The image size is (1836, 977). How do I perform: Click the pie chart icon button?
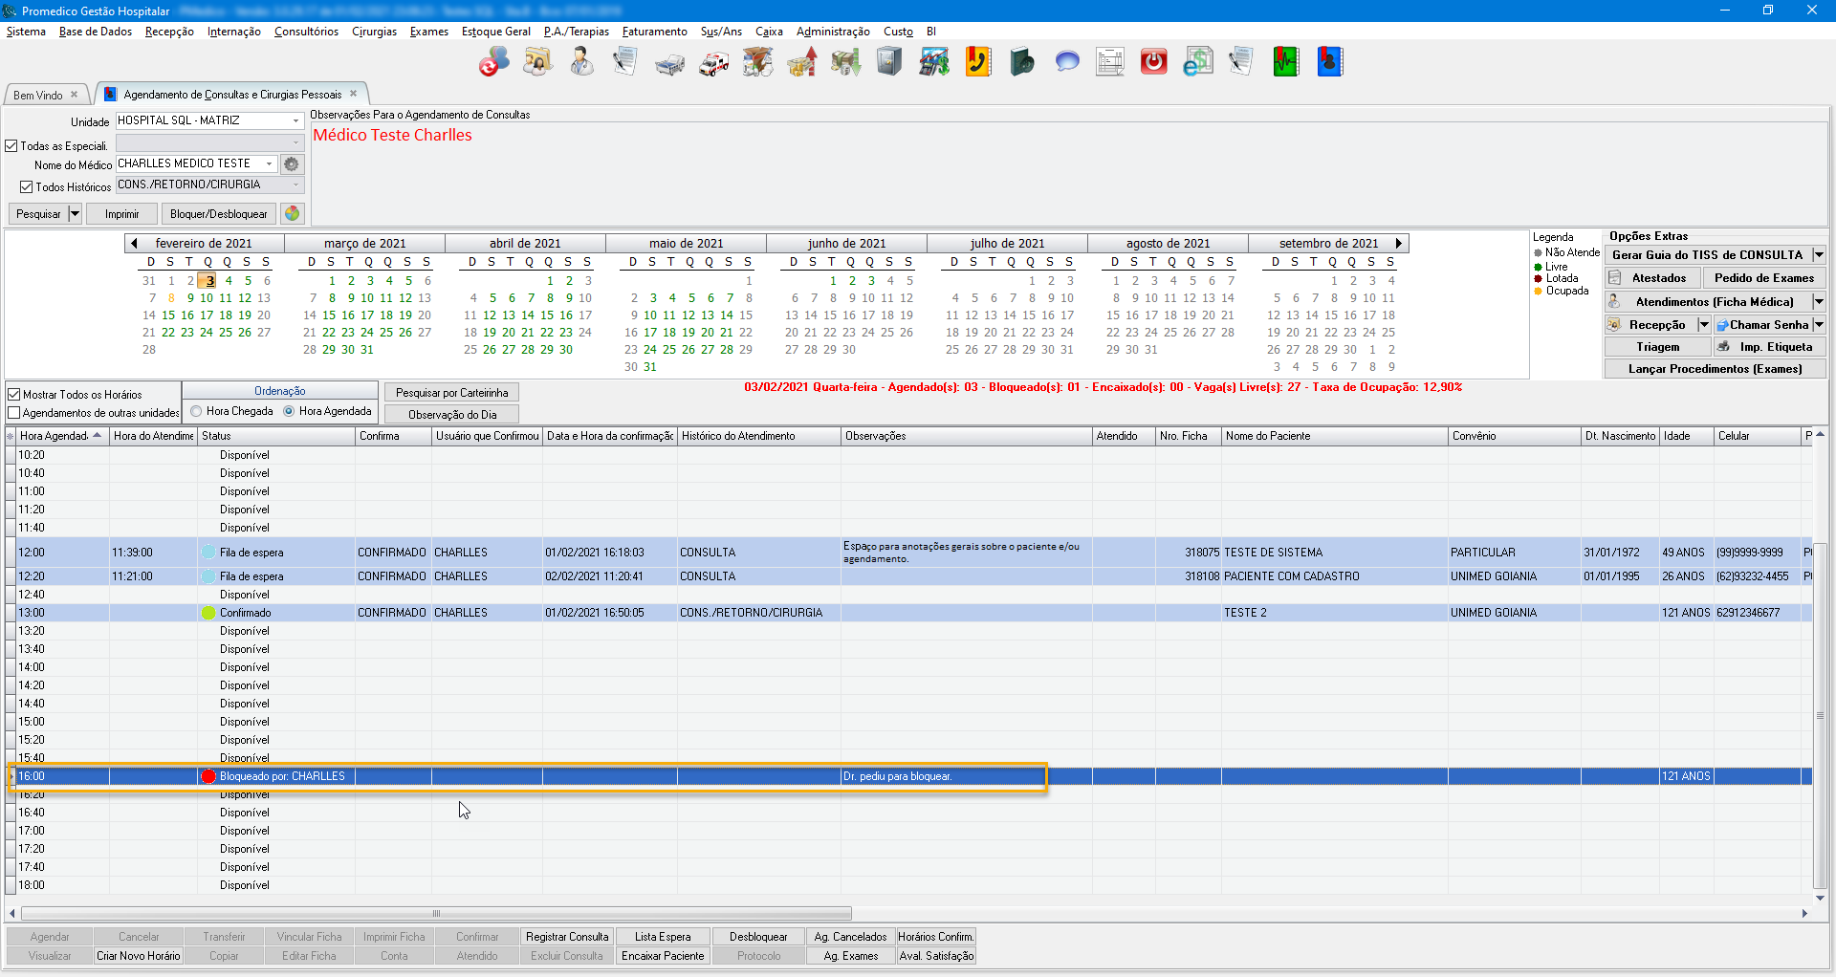293,213
